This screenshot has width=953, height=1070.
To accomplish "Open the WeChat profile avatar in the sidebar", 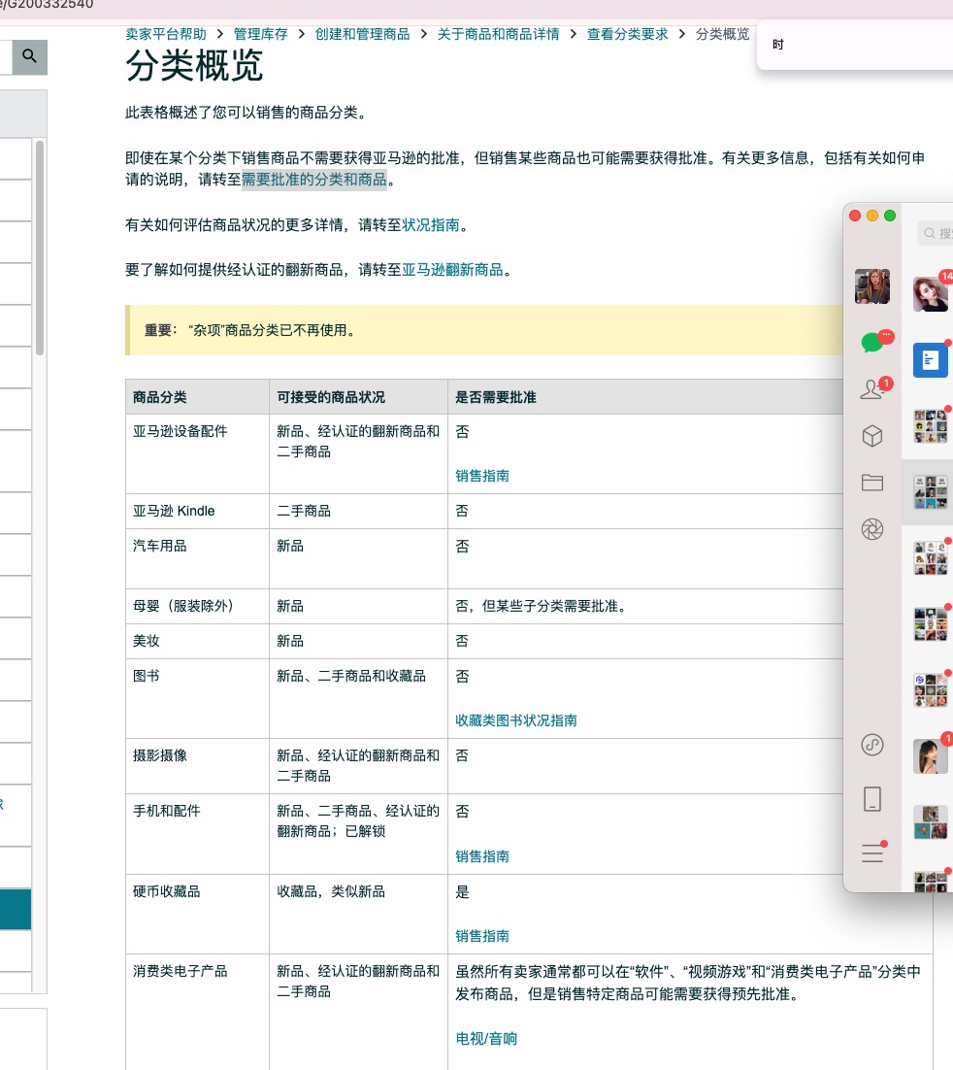I will coord(871,285).
